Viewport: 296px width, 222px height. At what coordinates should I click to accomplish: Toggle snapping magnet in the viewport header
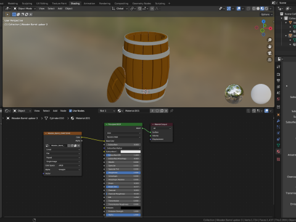coord(139,9)
